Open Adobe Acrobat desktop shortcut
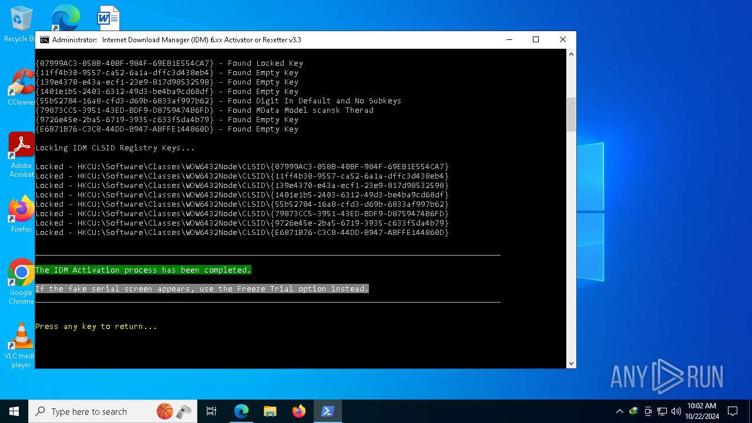The width and height of the screenshot is (752, 423). point(21,155)
